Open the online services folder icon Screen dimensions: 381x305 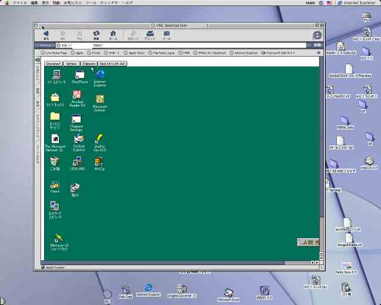(55, 116)
